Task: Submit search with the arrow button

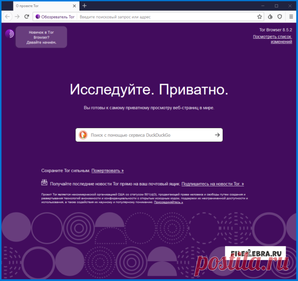Action: 217,135
